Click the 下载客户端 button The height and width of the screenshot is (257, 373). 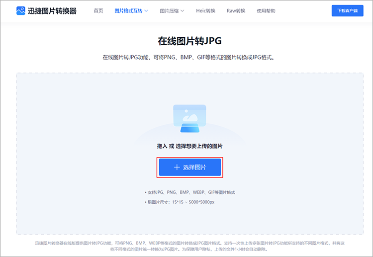pos(347,11)
